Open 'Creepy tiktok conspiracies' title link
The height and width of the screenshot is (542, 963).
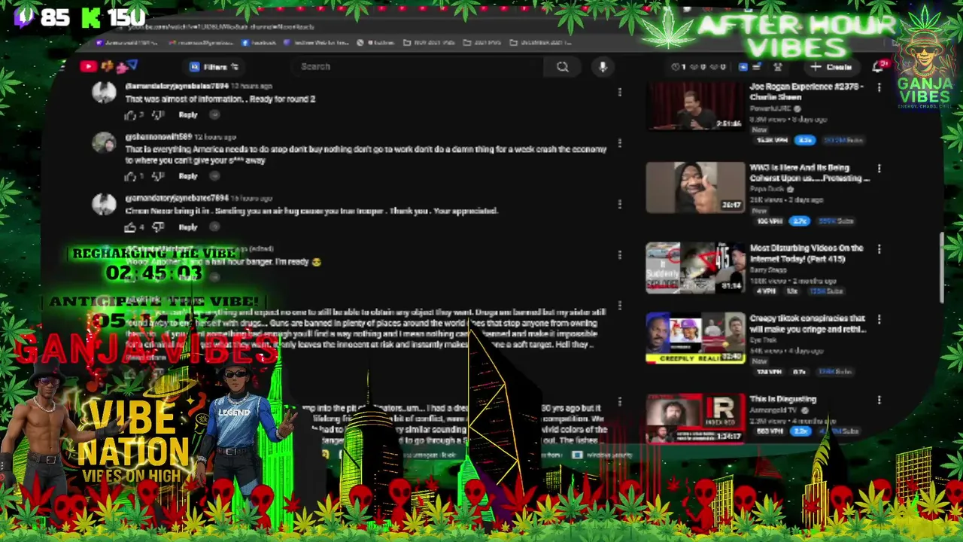point(807,324)
